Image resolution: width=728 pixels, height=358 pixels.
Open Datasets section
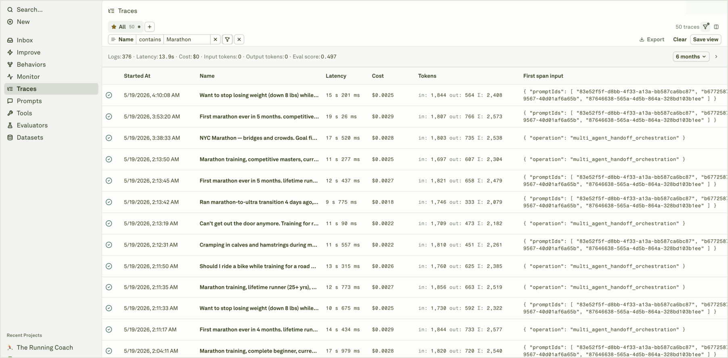point(51,137)
